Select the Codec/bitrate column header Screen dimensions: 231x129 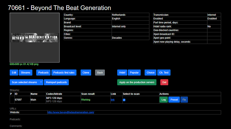[x=54, y=94]
